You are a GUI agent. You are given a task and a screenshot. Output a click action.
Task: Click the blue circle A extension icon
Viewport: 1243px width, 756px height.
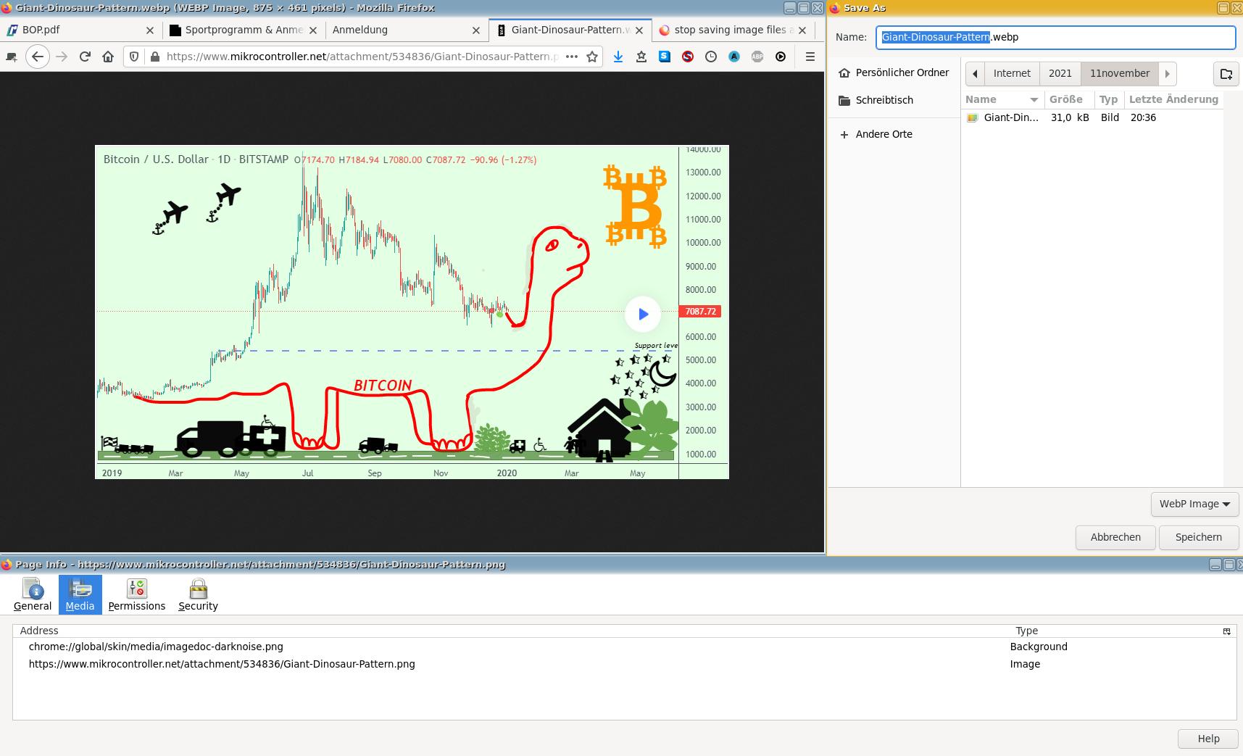click(x=734, y=57)
